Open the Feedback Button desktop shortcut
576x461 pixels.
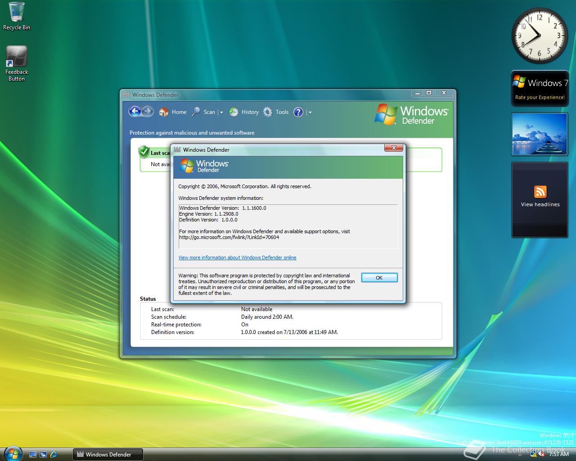pos(17,63)
